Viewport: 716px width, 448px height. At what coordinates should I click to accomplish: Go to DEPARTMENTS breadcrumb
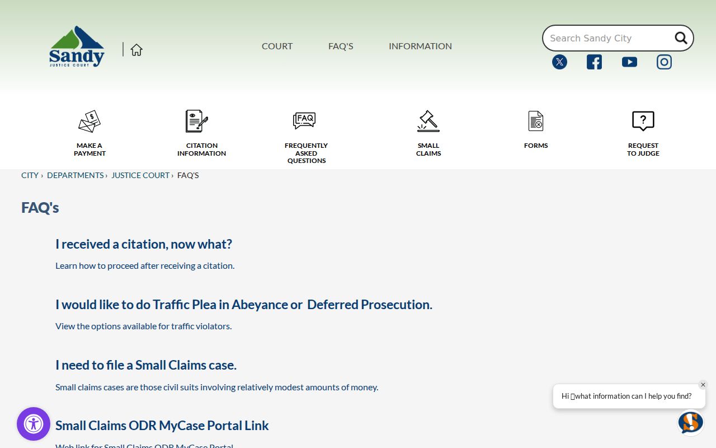[76, 175]
